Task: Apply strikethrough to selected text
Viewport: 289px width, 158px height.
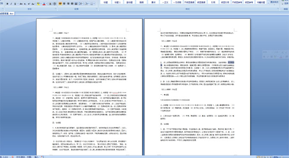Action: pos(21,4)
